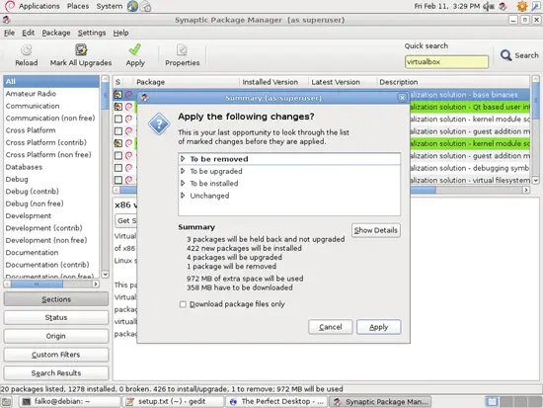Click the Reload toolbar icon
543x408 pixels.
27,50
